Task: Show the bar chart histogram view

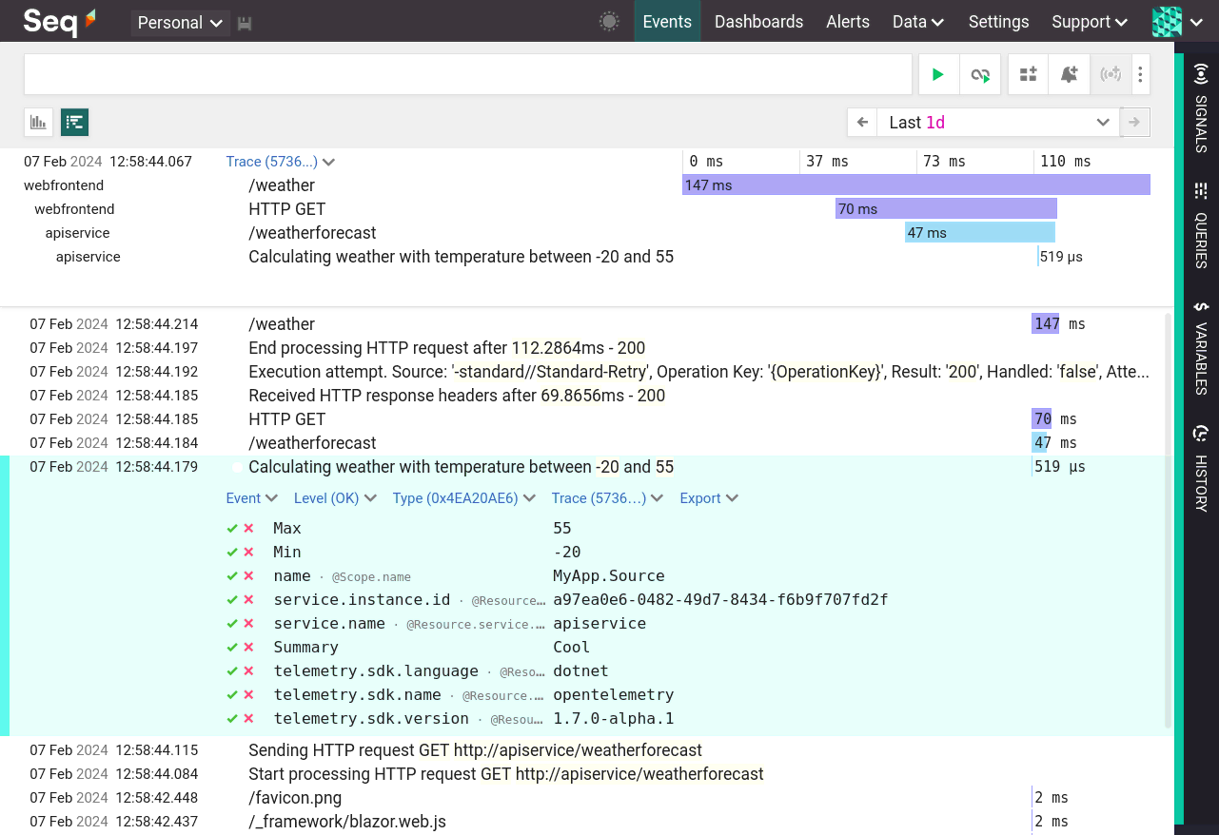Action: click(38, 122)
